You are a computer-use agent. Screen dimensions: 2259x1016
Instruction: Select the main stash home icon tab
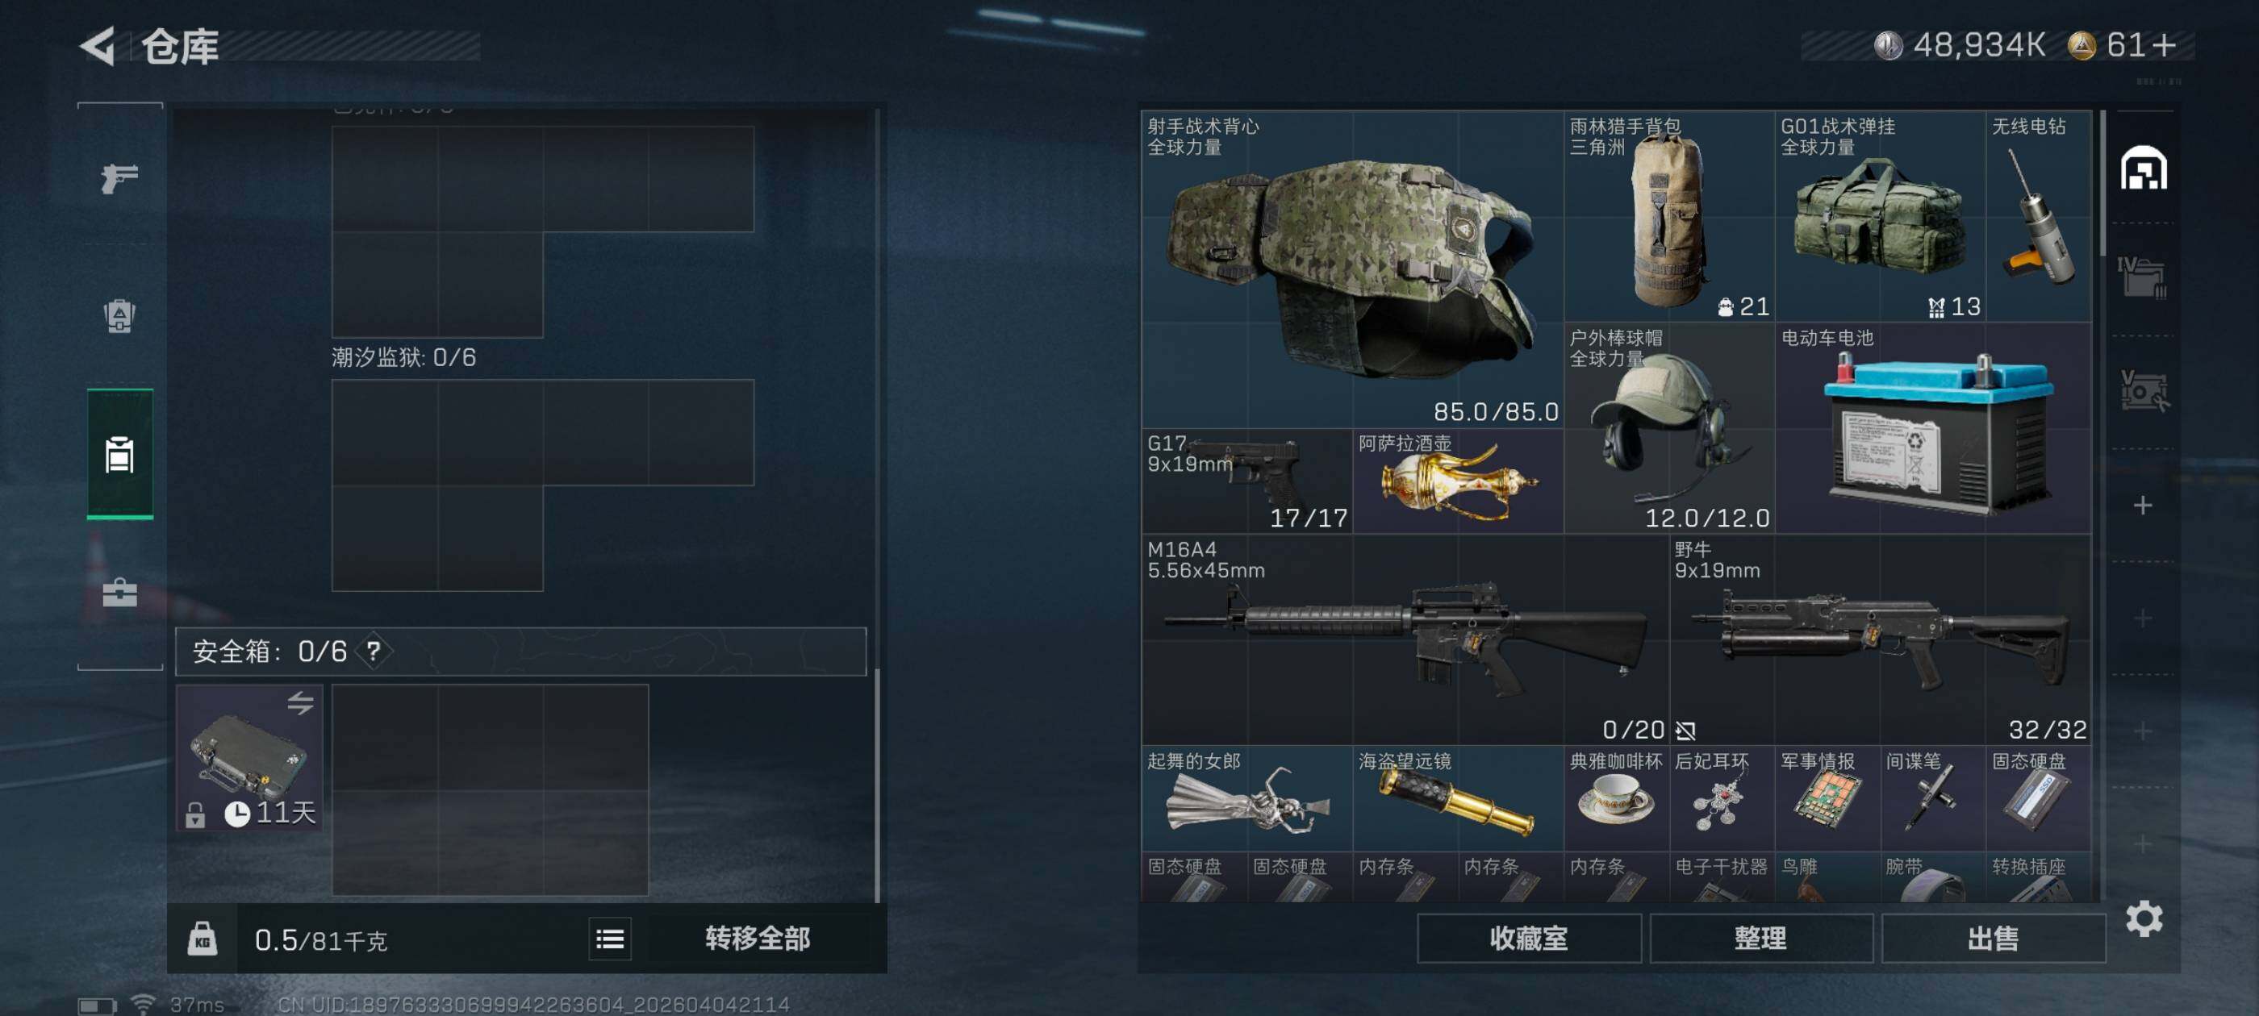[x=2144, y=169]
